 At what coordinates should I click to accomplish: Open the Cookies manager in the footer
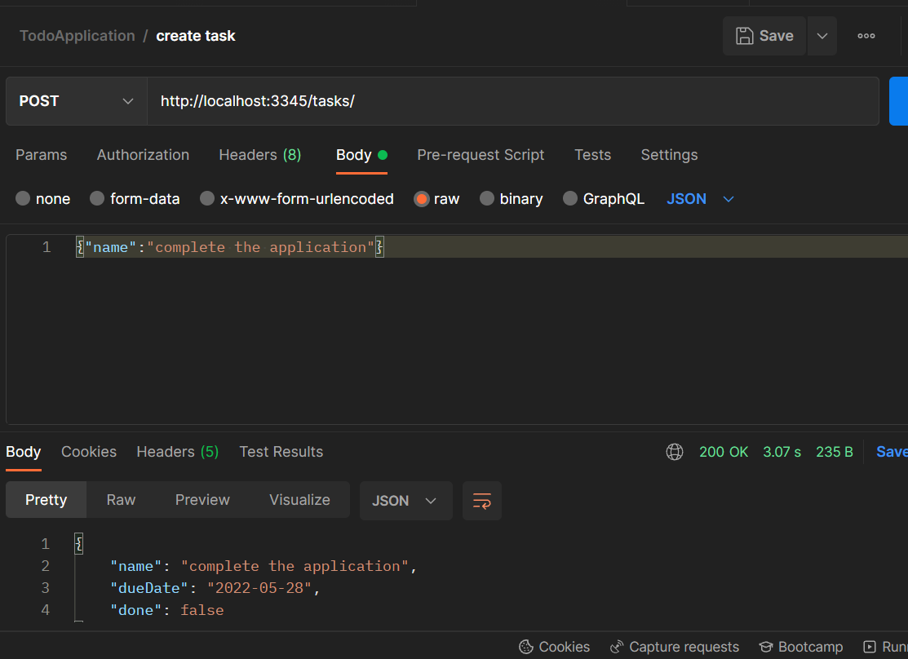(555, 646)
